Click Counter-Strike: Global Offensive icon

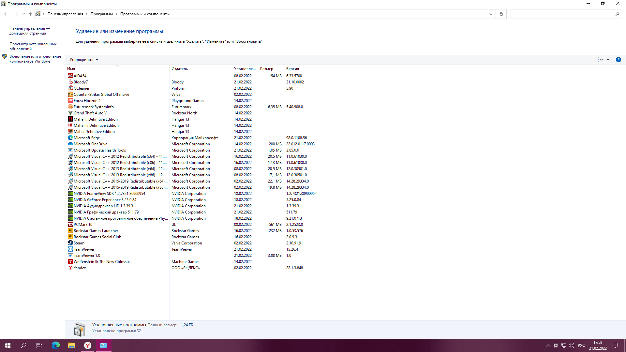coord(70,94)
